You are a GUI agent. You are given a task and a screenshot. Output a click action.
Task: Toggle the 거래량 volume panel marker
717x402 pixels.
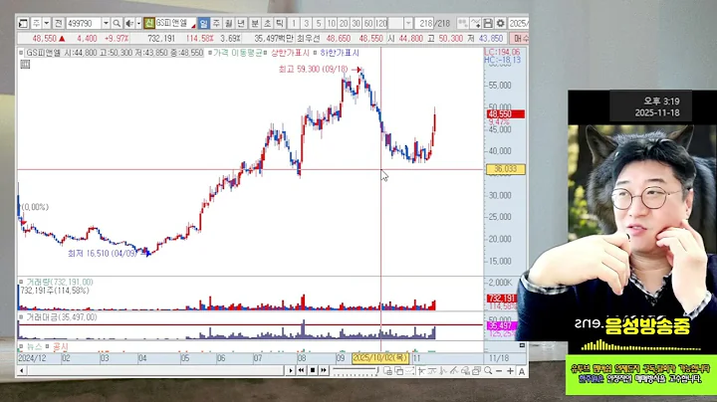click(21, 282)
